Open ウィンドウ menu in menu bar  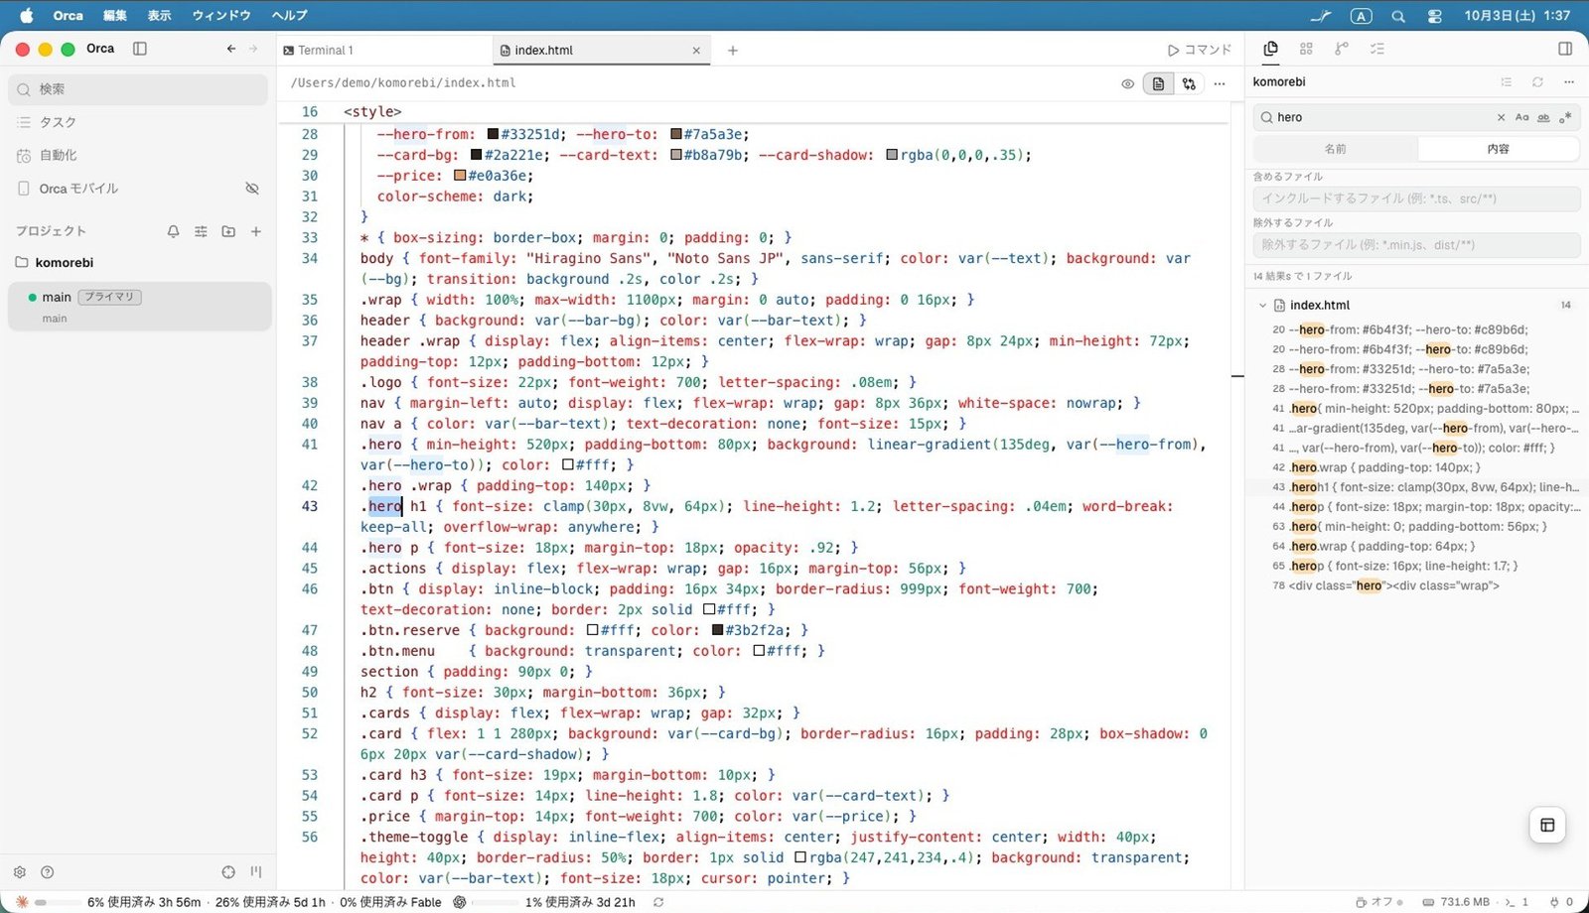[x=221, y=15]
